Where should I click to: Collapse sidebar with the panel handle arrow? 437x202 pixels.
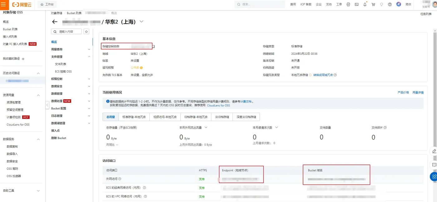coord(47,105)
